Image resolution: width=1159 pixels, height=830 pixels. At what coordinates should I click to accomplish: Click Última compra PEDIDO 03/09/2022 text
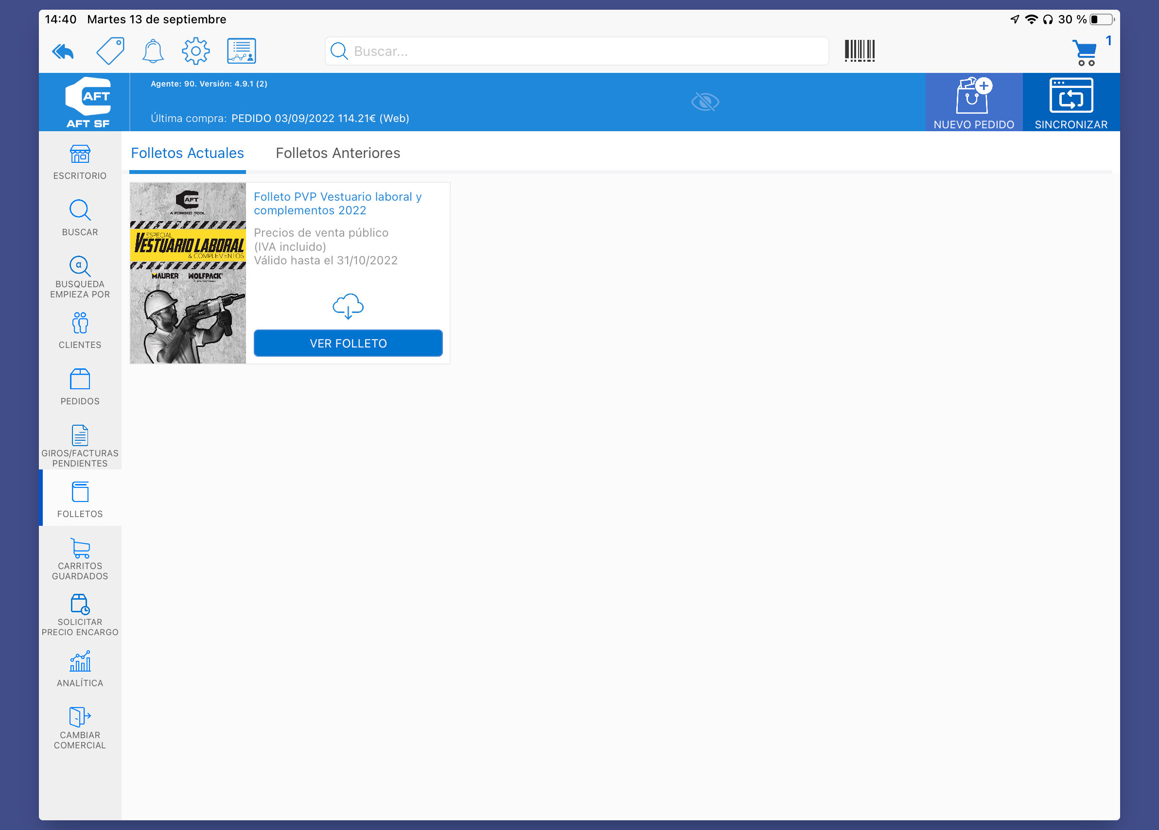click(x=280, y=119)
